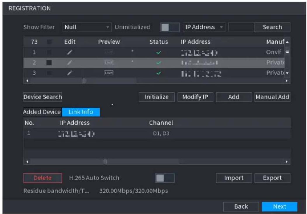Click the blue Next button

pos(280,207)
